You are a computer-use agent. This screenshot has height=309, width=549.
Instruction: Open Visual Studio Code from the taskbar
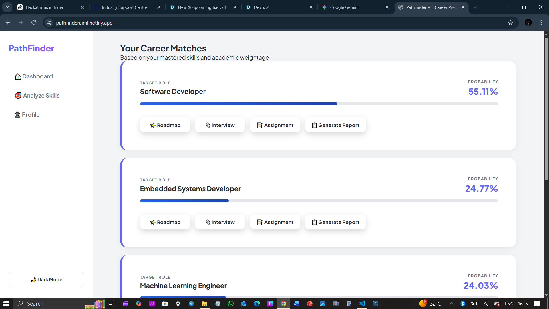pyautogui.click(x=362, y=304)
